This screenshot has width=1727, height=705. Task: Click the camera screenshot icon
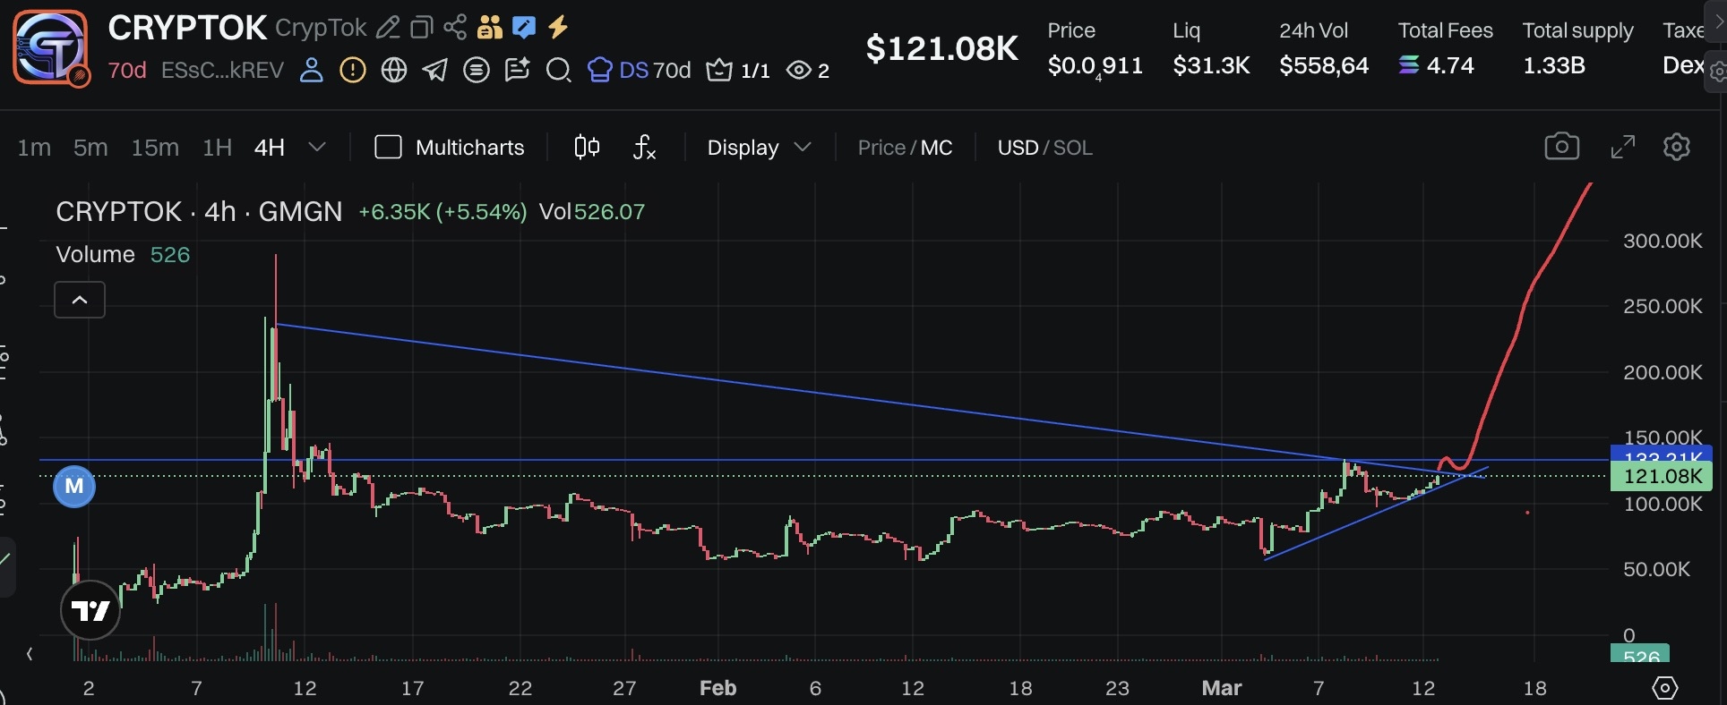(1561, 147)
